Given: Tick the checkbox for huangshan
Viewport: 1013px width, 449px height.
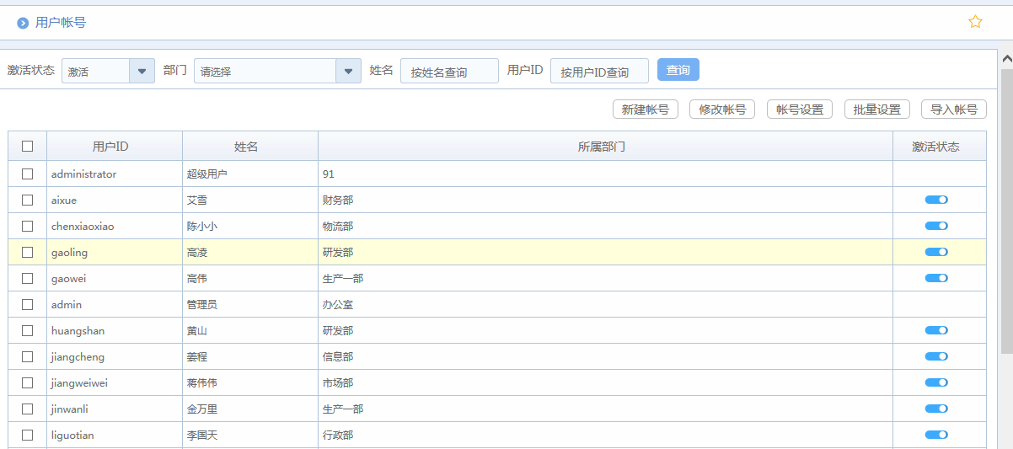Looking at the screenshot, I should pyautogui.click(x=28, y=330).
